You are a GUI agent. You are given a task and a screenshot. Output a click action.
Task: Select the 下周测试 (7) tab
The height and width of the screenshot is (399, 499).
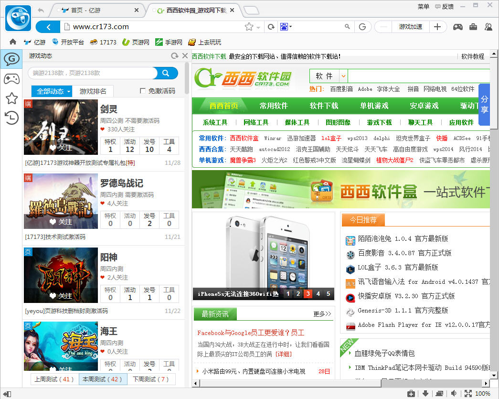tap(151, 379)
